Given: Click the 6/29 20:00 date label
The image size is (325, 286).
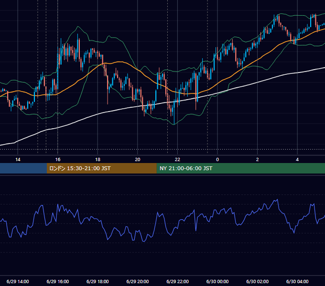Looking at the screenshot, I should 138,281.
